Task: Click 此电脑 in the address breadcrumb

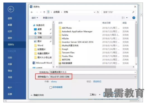Action: (x=56, y=12)
